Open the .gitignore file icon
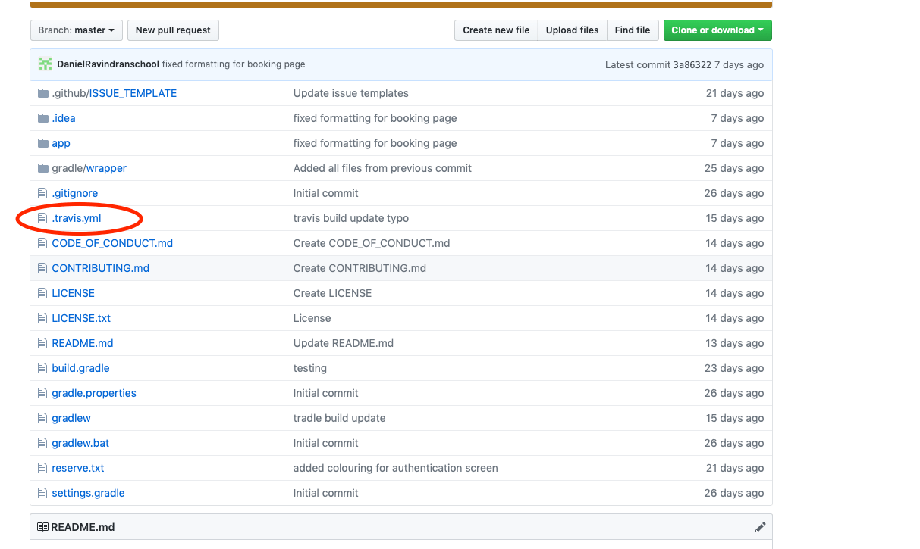This screenshot has height=549, width=920. click(43, 193)
